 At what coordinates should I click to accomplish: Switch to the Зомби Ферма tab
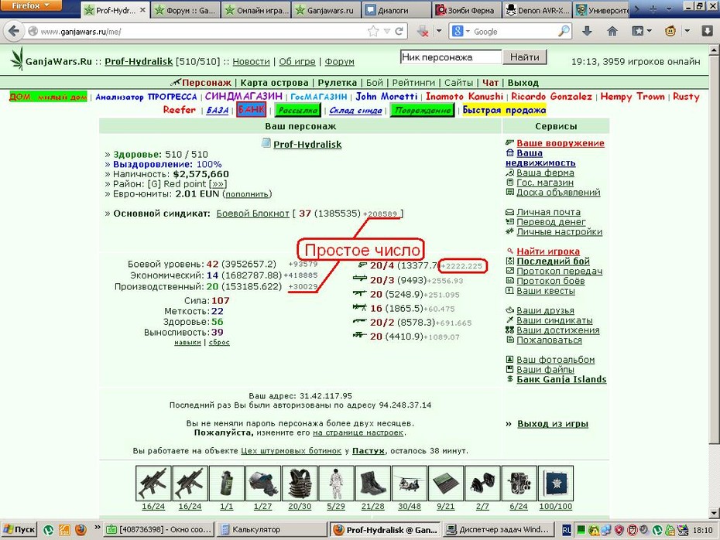pos(466,10)
